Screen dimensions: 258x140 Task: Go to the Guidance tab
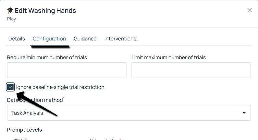coord(85,39)
